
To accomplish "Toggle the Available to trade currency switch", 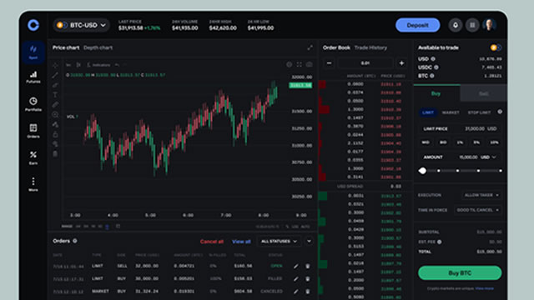I will pyautogui.click(x=496, y=47).
